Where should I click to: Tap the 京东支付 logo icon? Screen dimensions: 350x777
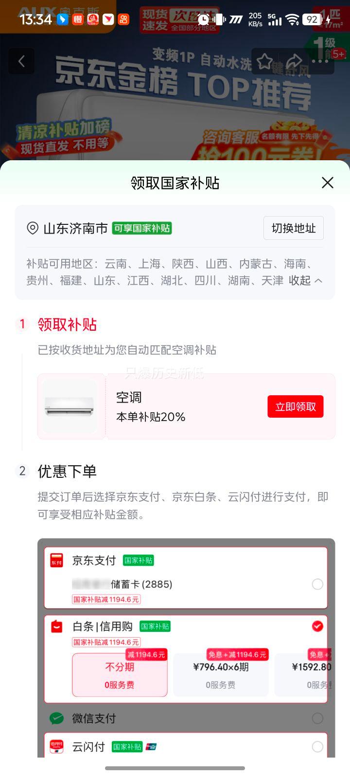coord(57,560)
